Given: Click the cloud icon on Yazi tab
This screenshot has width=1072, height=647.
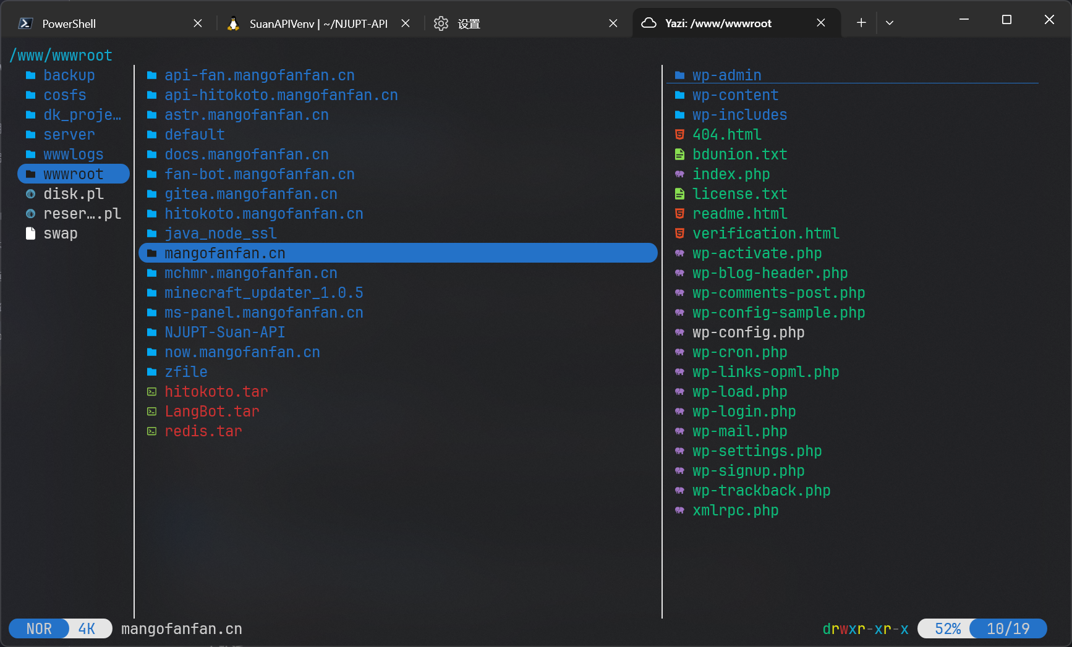Looking at the screenshot, I should pos(649,23).
